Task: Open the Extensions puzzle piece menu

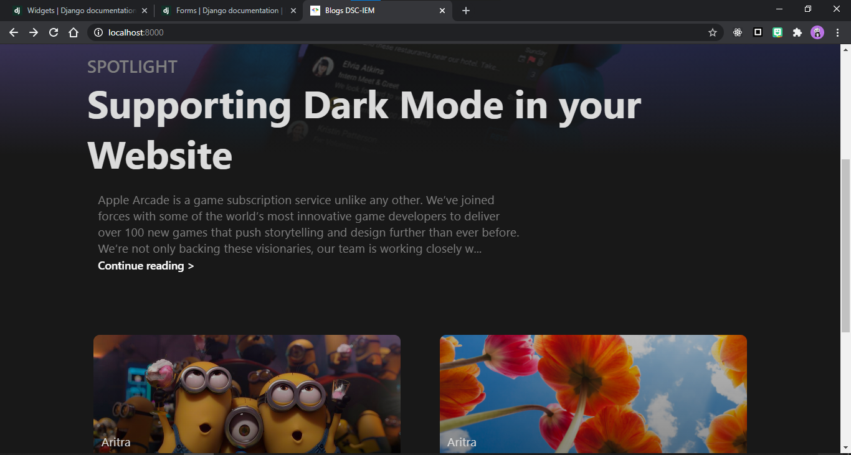Action: pos(797,32)
